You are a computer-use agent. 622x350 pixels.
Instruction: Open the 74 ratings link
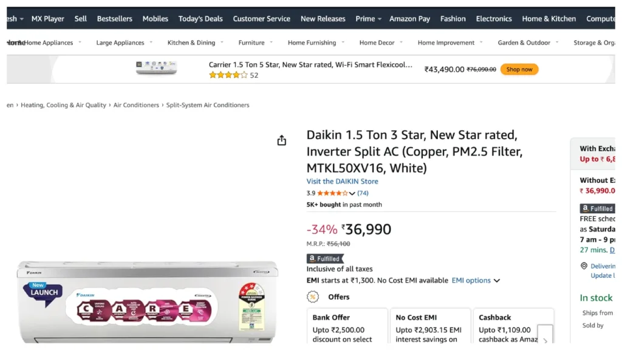pos(363,193)
